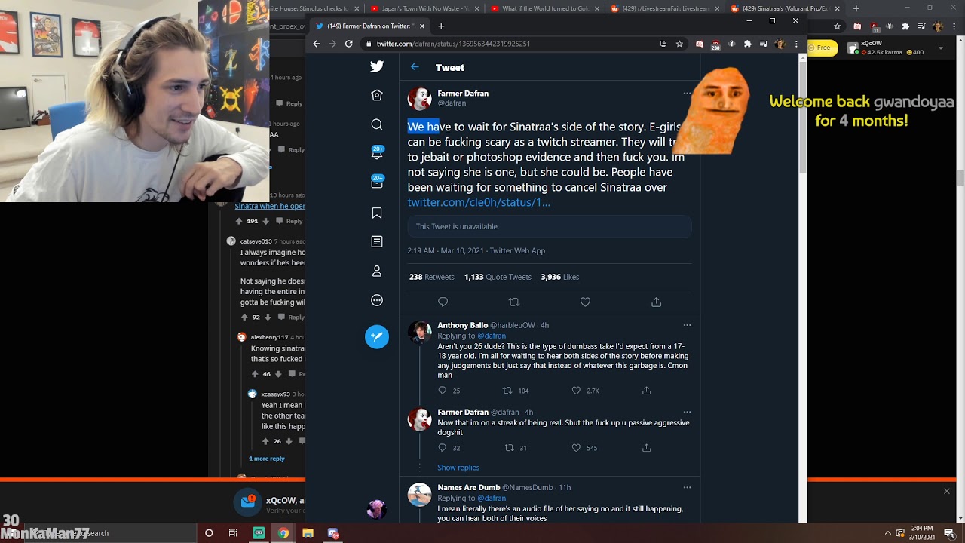Retweet Farmer Dafran's main tweet
Screen dimensions: 965x543
click(x=514, y=302)
